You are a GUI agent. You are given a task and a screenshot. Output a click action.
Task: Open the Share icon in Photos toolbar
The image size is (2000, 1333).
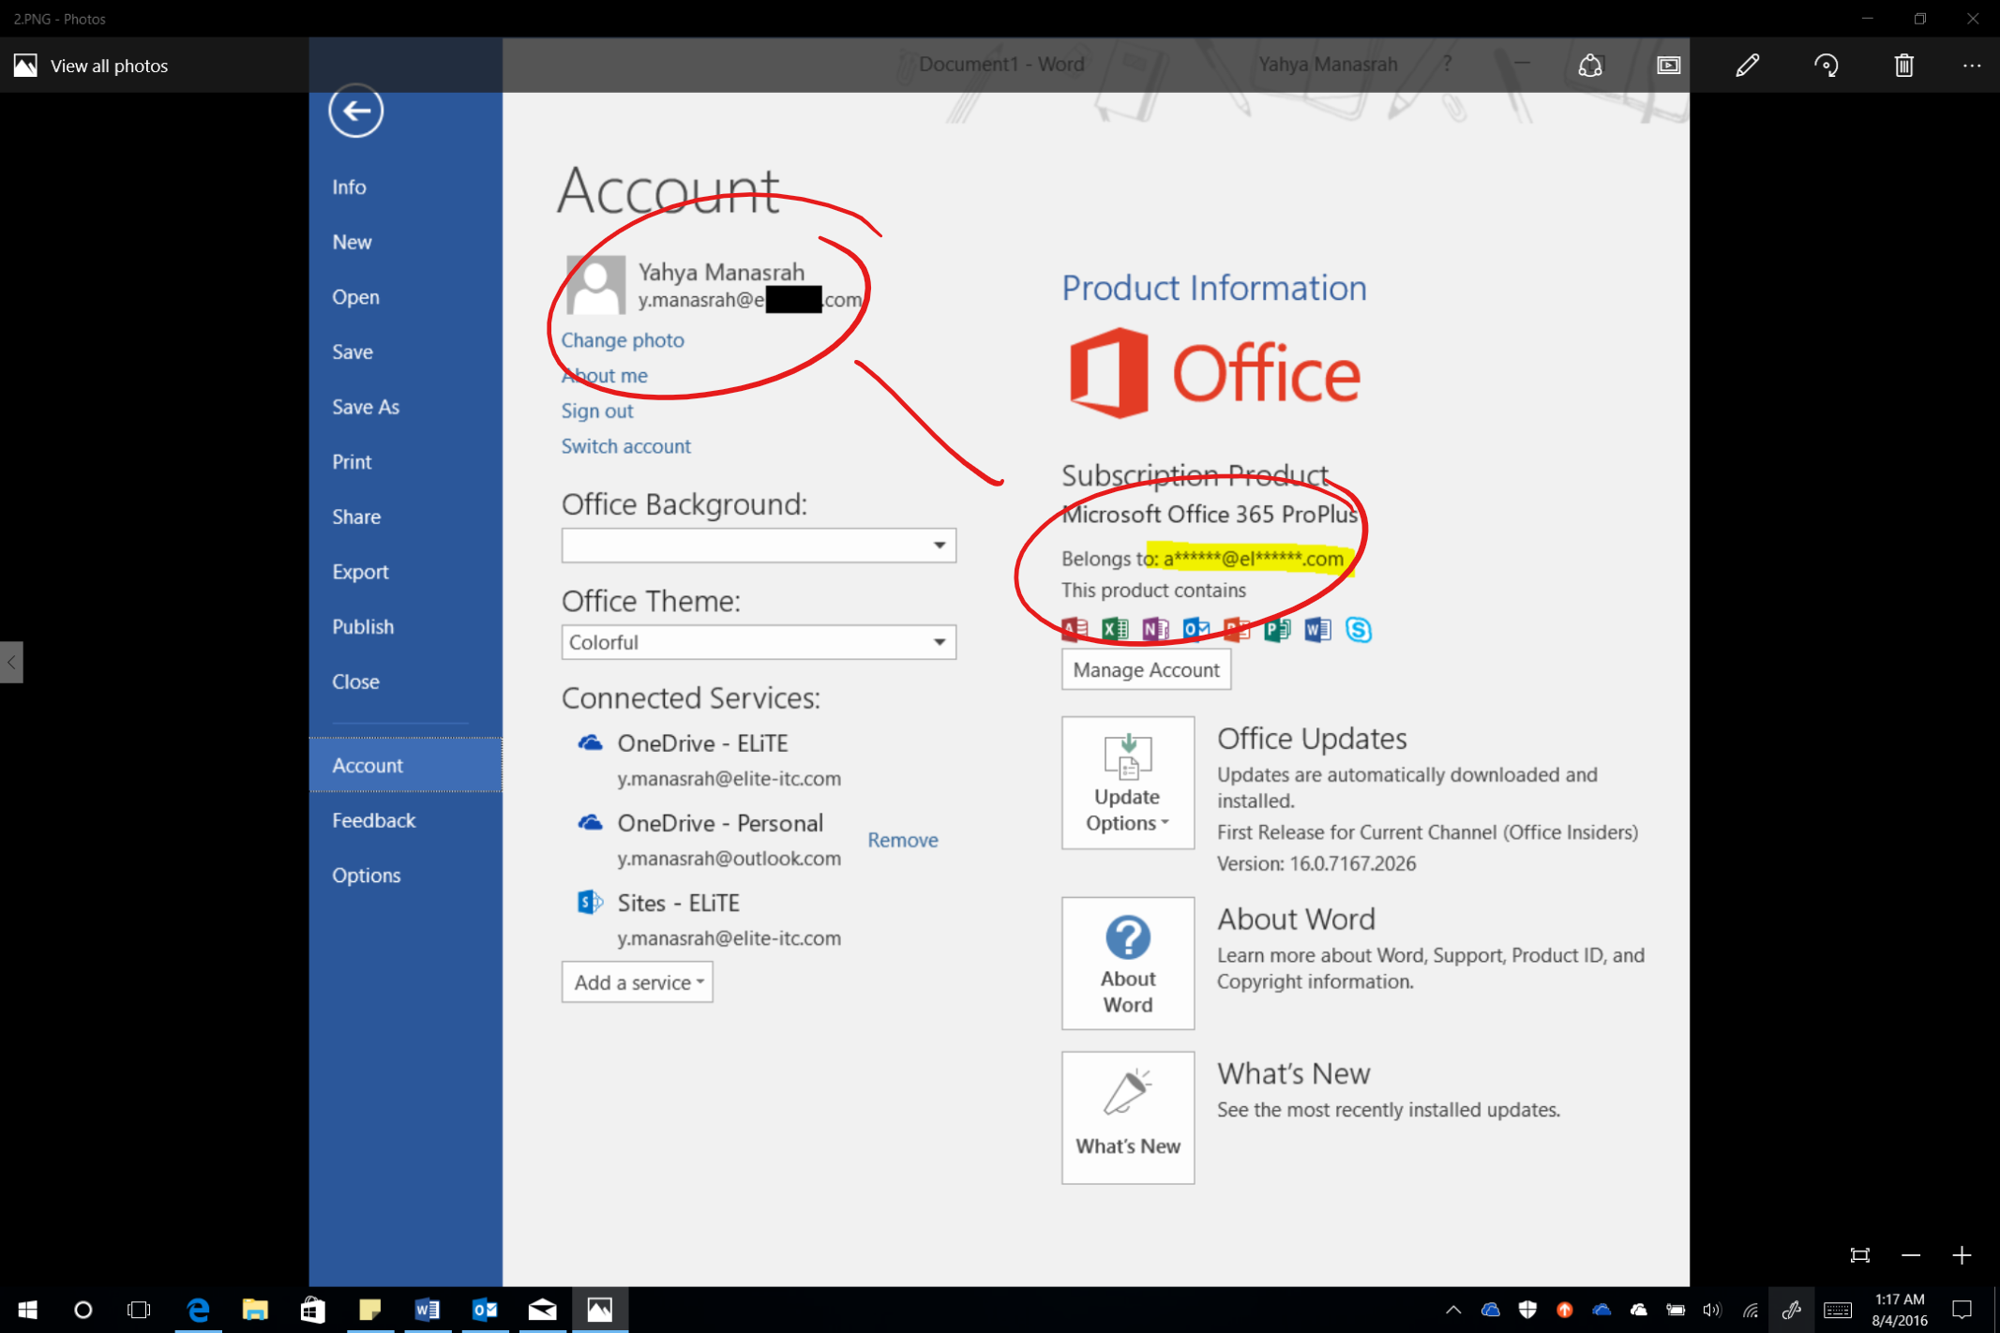click(x=1590, y=66)
